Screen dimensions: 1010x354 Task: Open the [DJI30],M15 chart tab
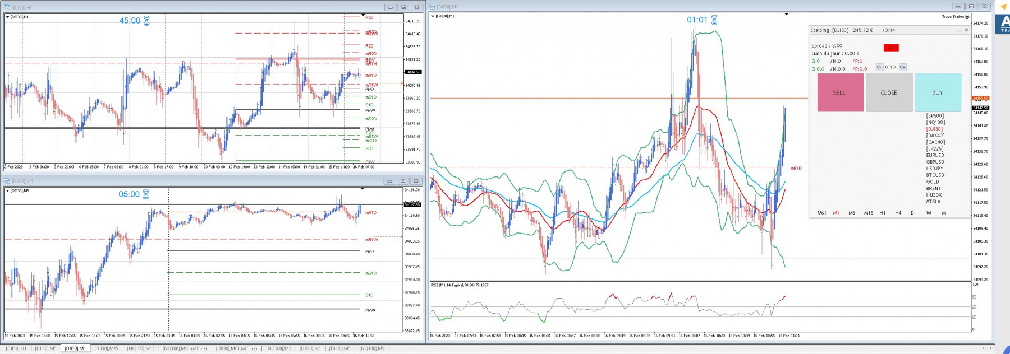click(x=106, y=348)
